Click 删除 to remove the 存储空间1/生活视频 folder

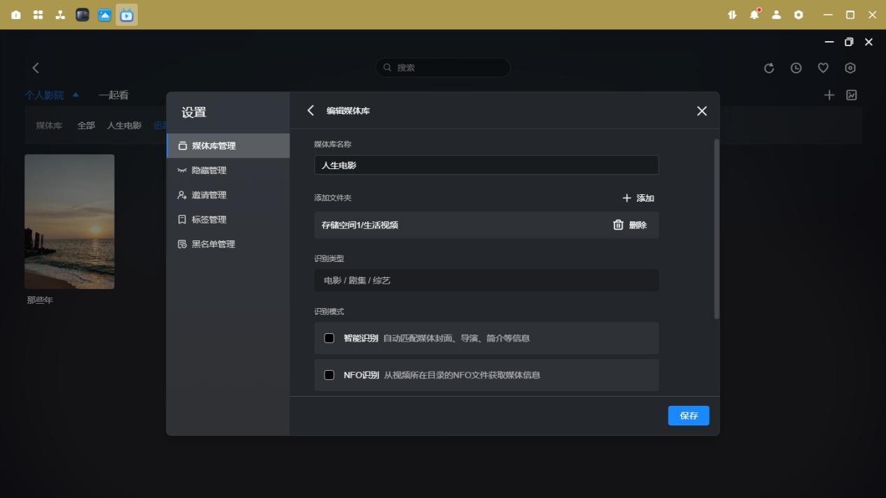click(630, 225)
